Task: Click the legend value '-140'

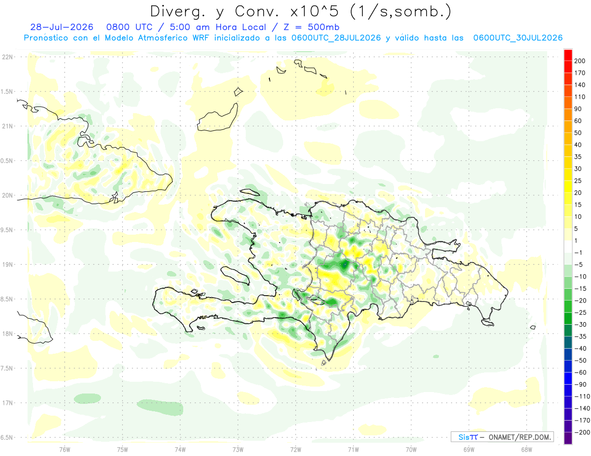Action: 583,408
